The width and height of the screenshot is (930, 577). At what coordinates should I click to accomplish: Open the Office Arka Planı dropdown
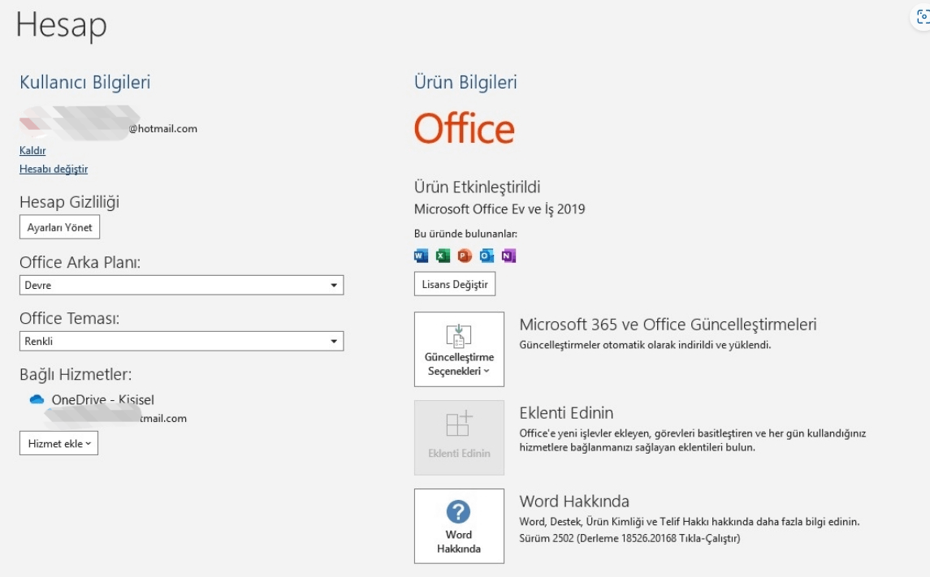(x=181, y=285)
